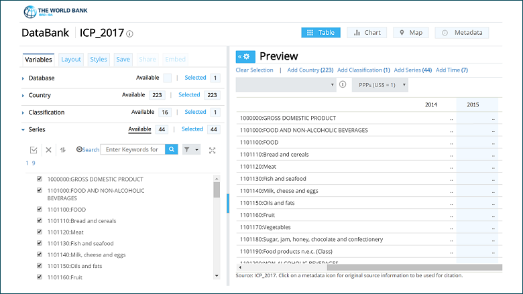The height and width of the screenshot is (294, 523).
Task: Clear search with circled X icon
Action: tap(79, 149)
